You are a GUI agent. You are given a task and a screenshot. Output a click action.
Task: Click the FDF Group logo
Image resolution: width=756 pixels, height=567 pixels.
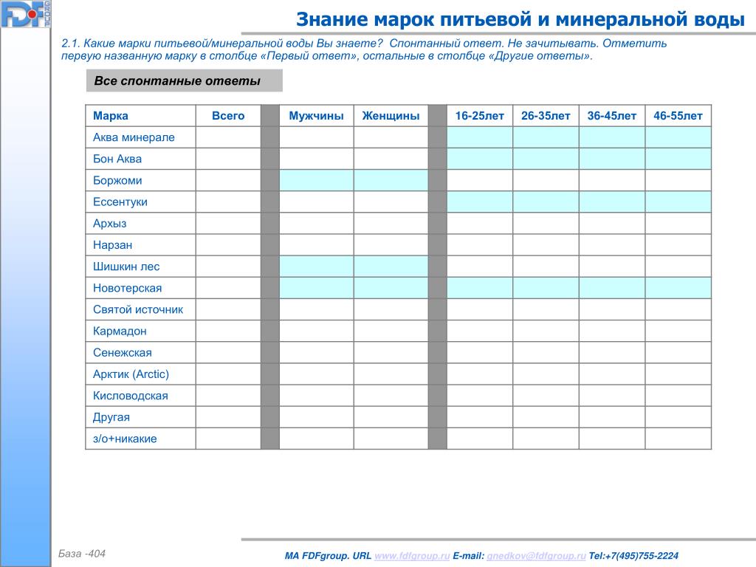tap(26, 14)
